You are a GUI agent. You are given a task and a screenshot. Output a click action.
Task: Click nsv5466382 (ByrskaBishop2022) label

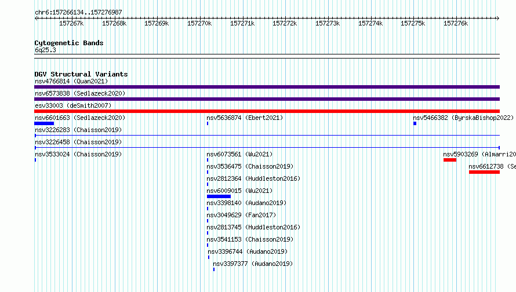(463, 118)
